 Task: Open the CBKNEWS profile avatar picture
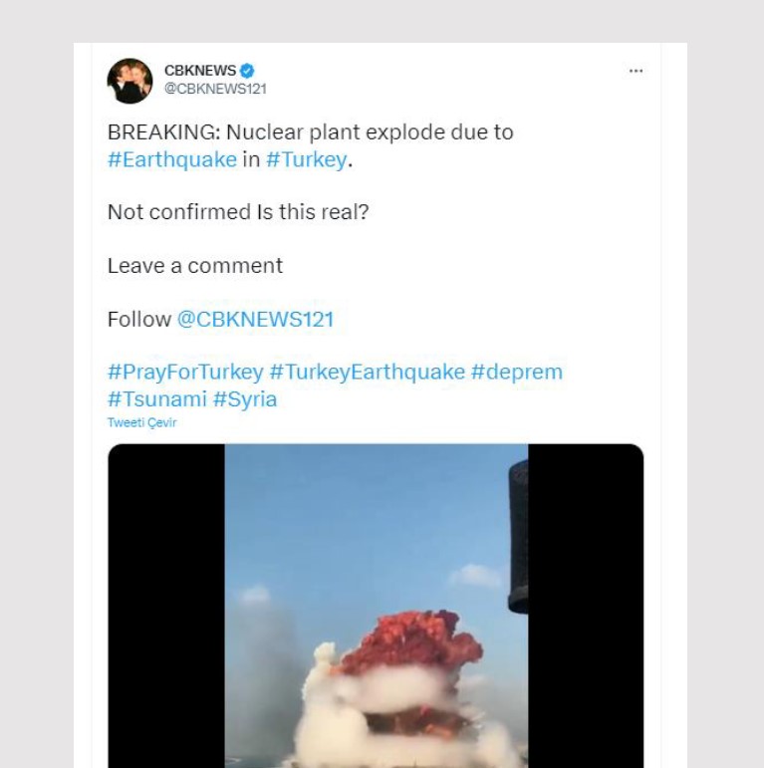point(129,81)
